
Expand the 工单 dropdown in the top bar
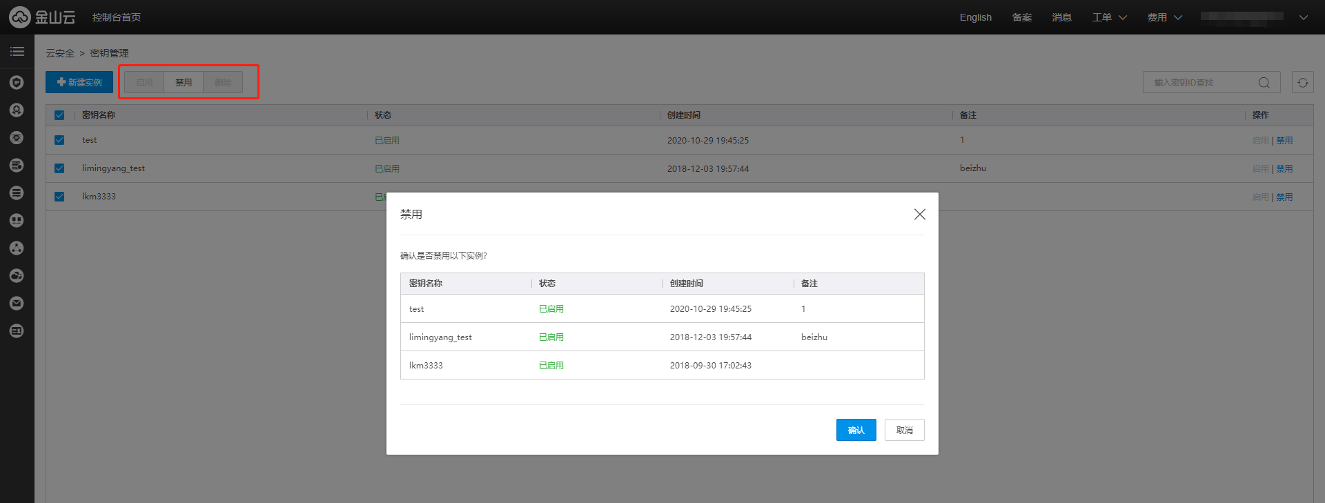click(x=1109, y=17)
